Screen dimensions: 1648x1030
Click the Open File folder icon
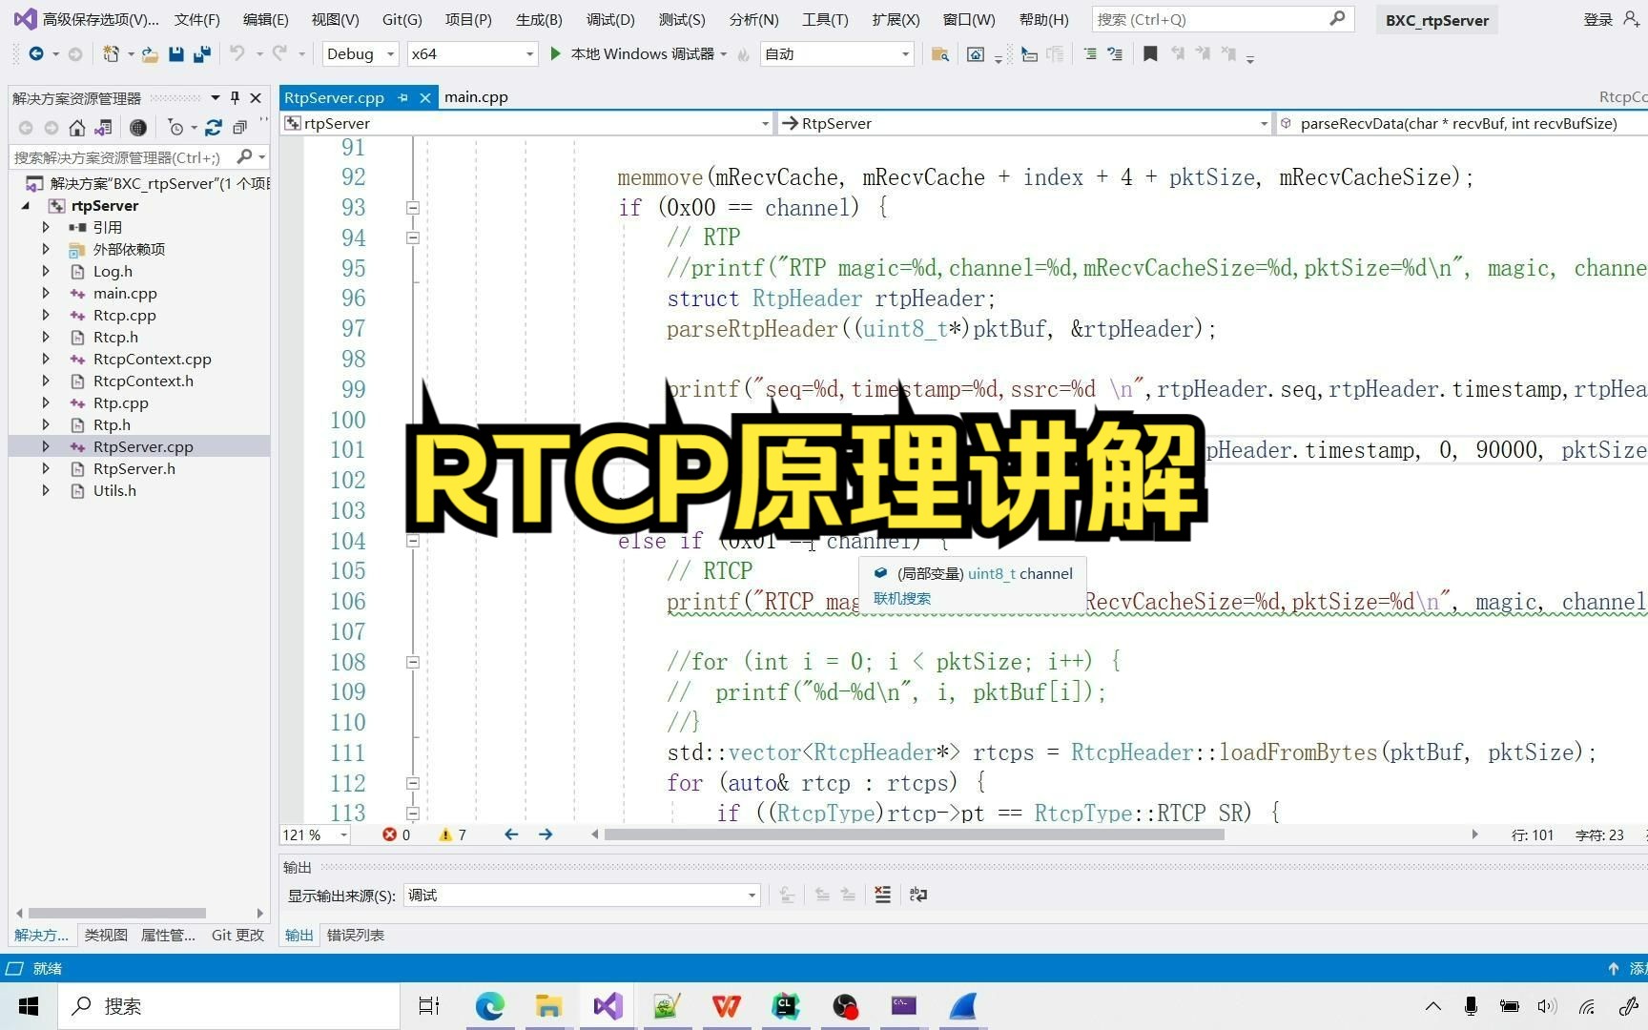[x=150, y=54]
